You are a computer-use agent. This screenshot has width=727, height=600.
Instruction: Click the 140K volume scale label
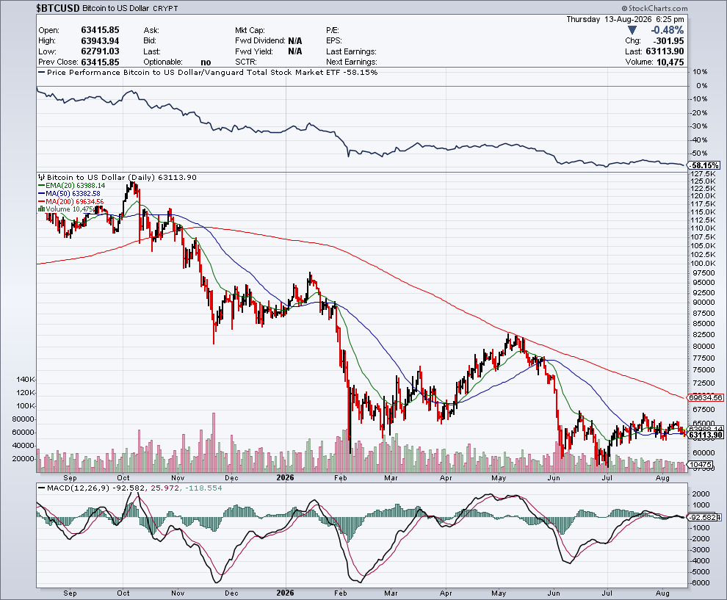[x=26, y=379]
